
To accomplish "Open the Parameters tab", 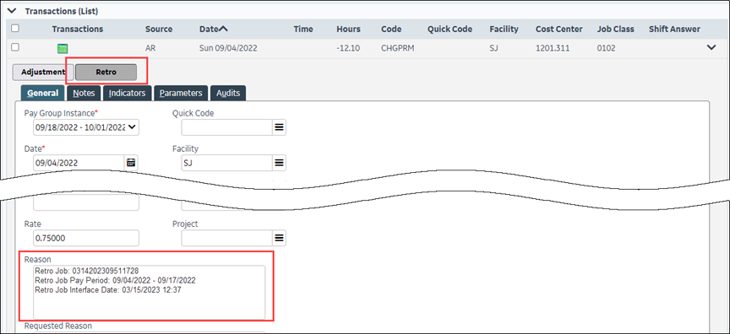I will coord(181,93).
